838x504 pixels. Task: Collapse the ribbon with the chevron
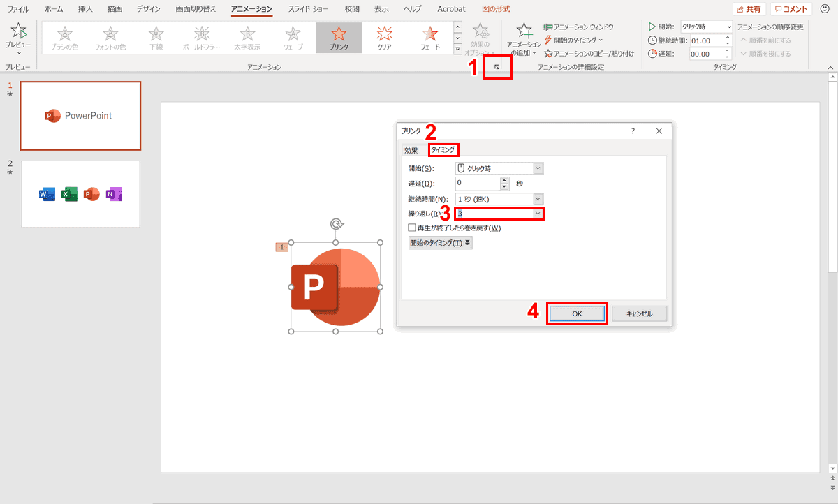(830, 67)
